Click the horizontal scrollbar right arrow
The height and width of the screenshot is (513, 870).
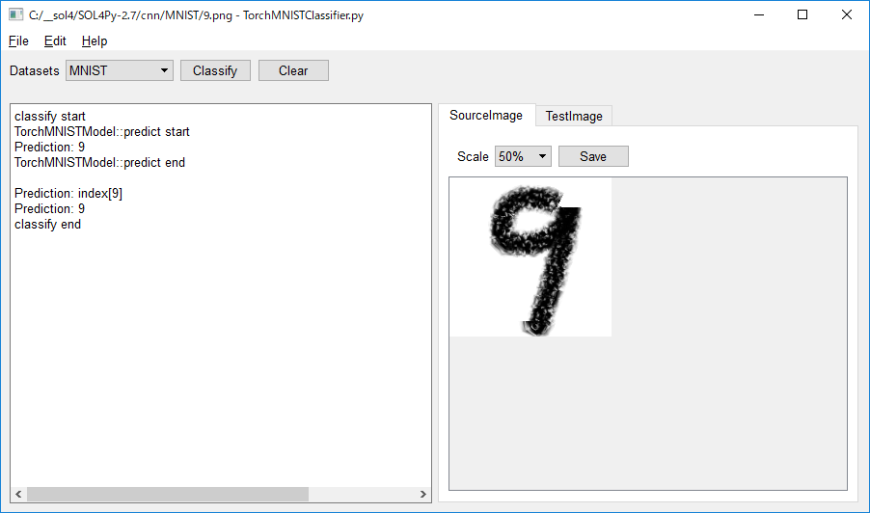(x=423, y=494)
